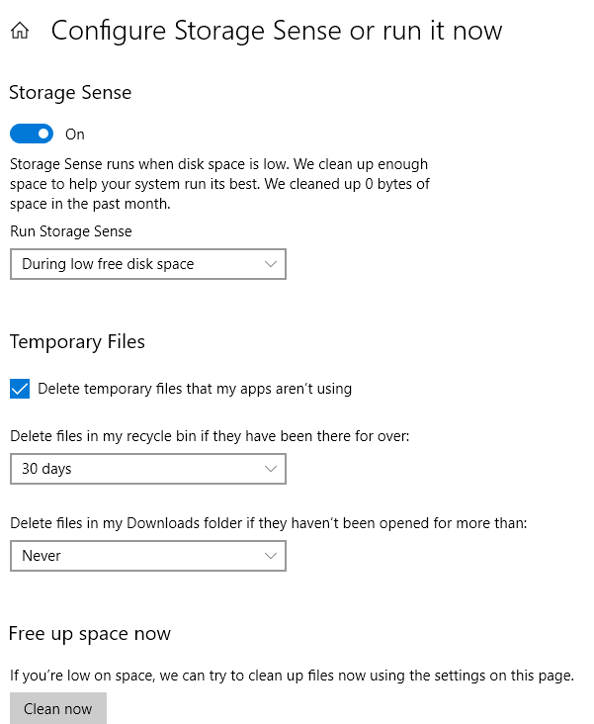The width and height of the screenshot is (594, 724).
Task: Click the chevron arrow on the Never dropdown
Action: point(272,556)
